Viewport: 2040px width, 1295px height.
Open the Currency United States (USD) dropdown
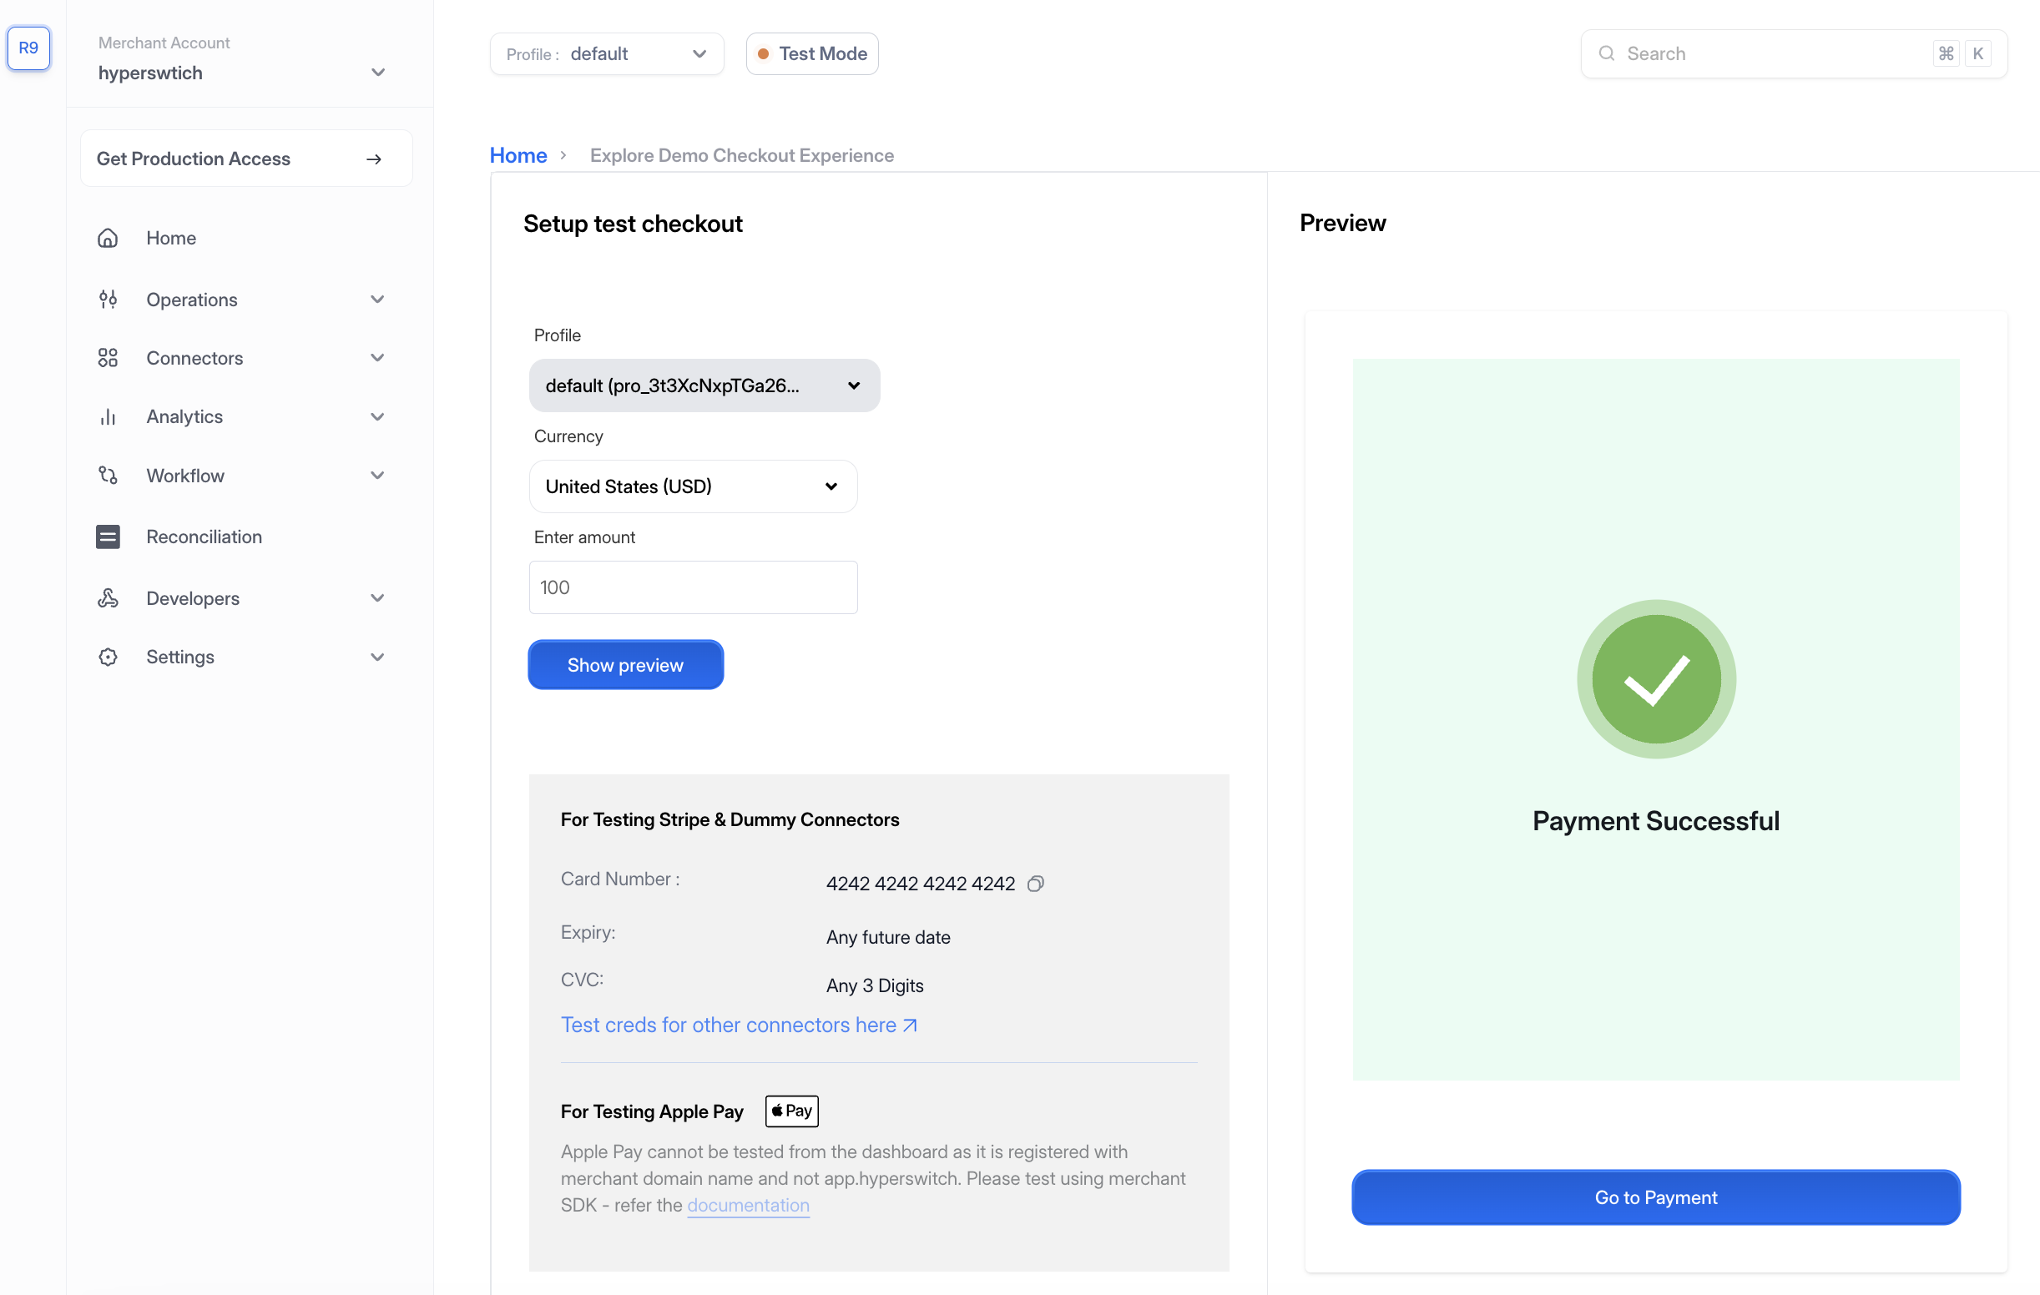[692, 486]
